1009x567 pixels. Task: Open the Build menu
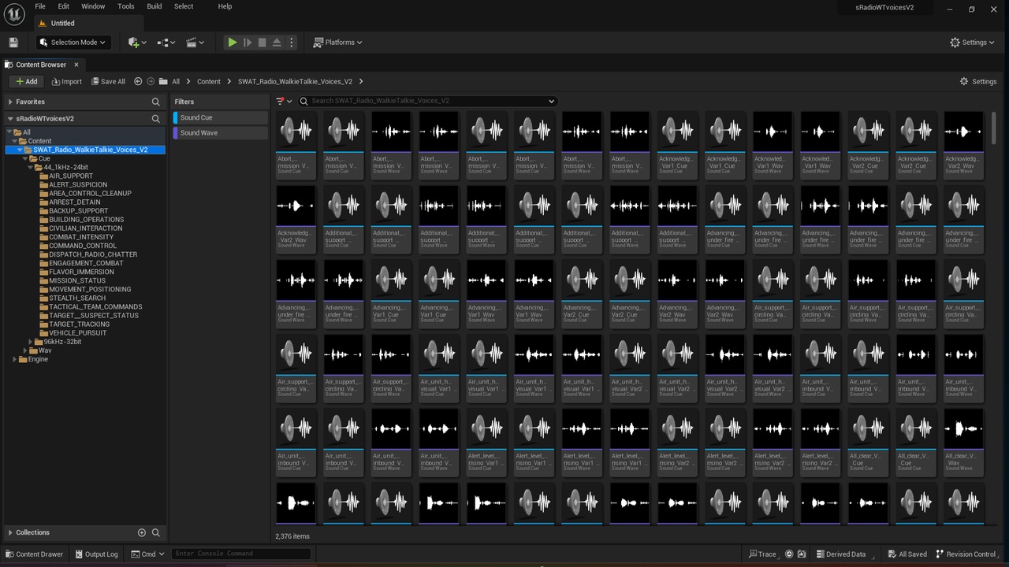click(x=155, y=6)
